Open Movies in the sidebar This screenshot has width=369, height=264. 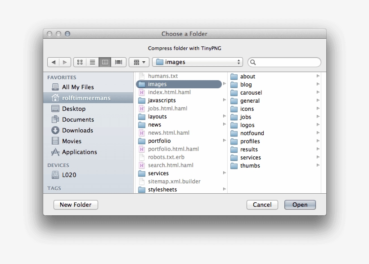pyautogui.click(x=88, y=141)
